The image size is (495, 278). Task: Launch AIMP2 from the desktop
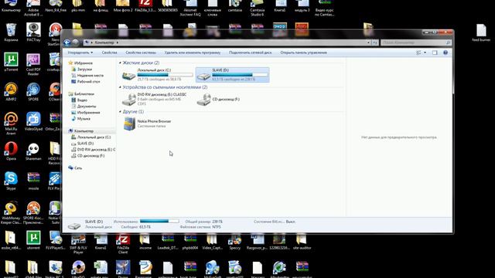click(x=11, y=92)
